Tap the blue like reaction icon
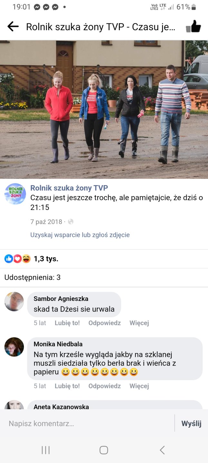Viewport: 208px width, 463px height. (9, 259)
